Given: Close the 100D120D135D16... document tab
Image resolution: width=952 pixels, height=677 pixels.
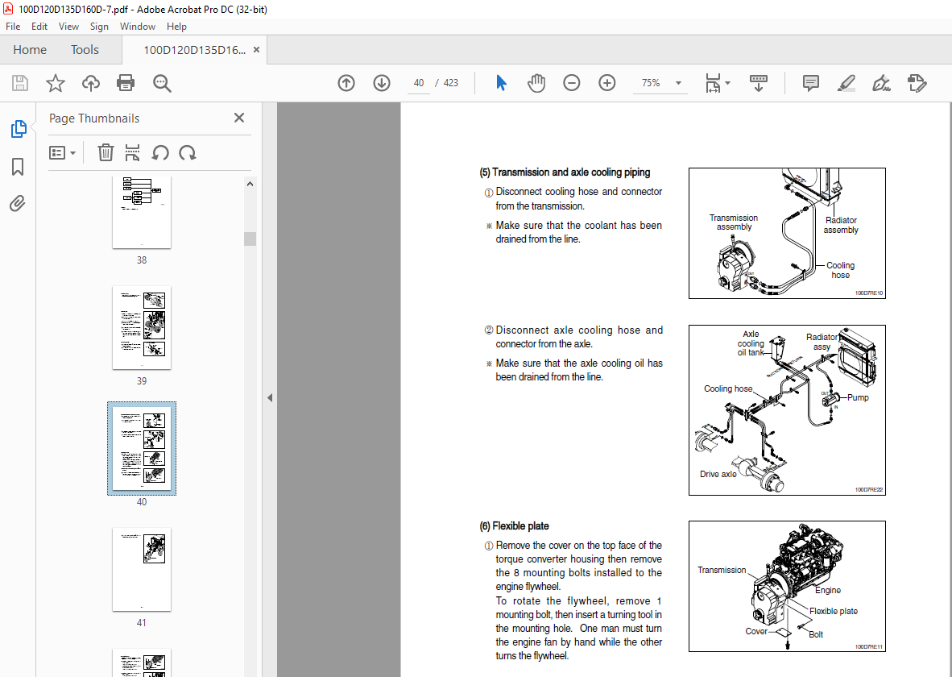Looking at the screenshot, I should click(256, 50).
